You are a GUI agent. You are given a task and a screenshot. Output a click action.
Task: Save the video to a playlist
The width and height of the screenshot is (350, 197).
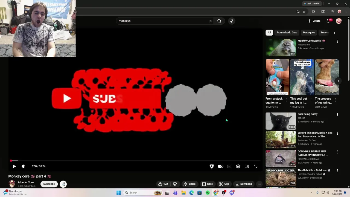click(207, 184)
